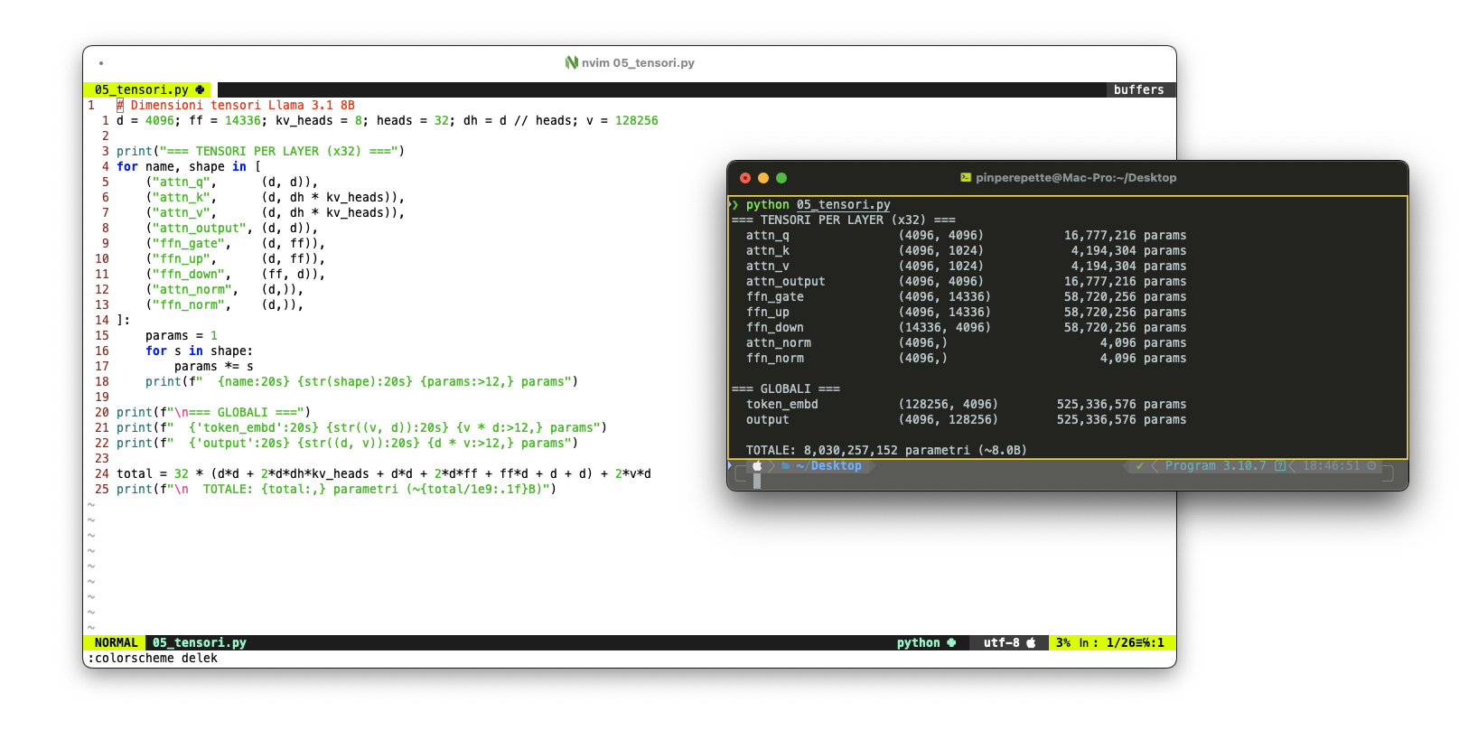Click the Apple logo in the terminal prompt
Image resolution: width=1459 pixels, height=739 pixels.
tap(757, 466)
